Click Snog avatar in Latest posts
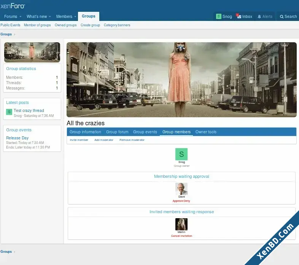 (9, 112)
